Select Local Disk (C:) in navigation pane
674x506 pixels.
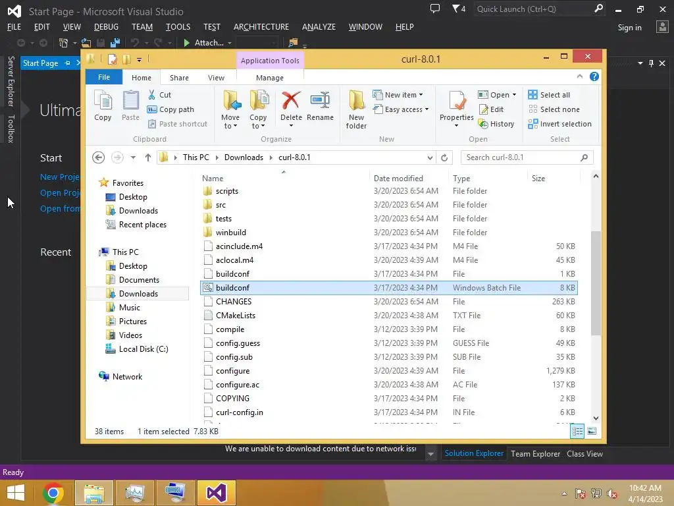143,349
